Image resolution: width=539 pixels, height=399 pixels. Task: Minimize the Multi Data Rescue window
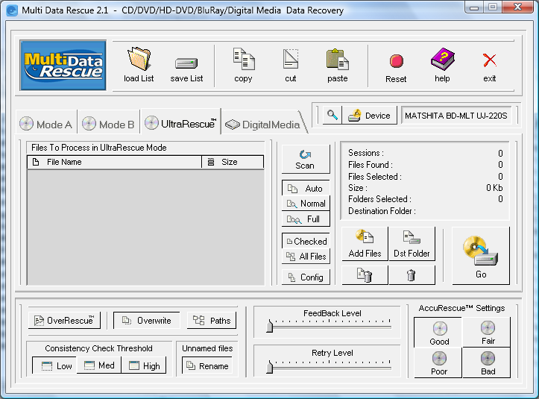tap(474, 7)
